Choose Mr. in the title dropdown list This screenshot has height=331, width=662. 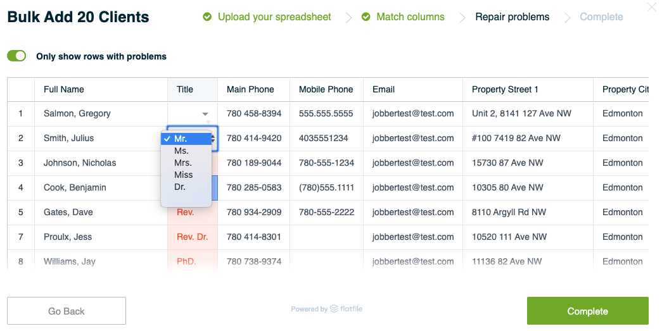point(186,139)
